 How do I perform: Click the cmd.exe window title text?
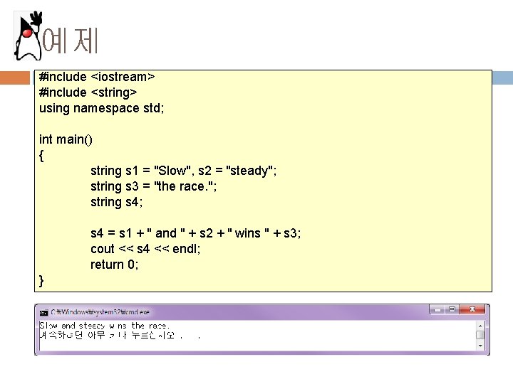100,312
